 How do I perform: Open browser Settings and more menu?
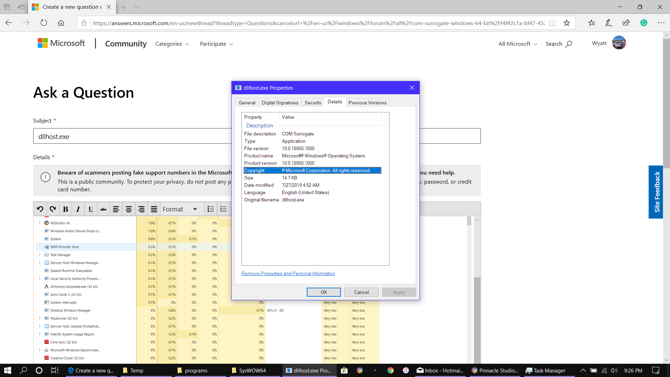click(661, 23)
